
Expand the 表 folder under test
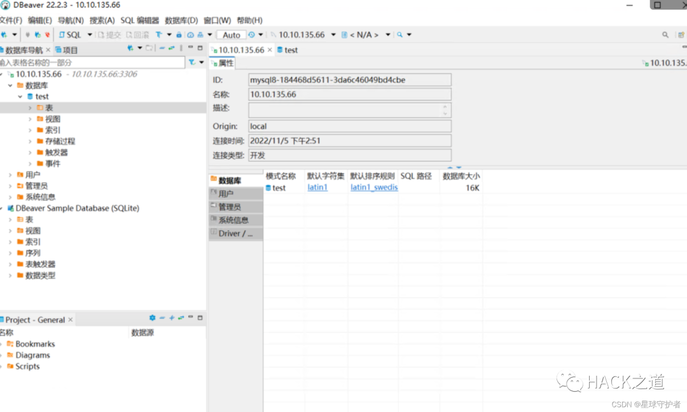pos(31,107)
